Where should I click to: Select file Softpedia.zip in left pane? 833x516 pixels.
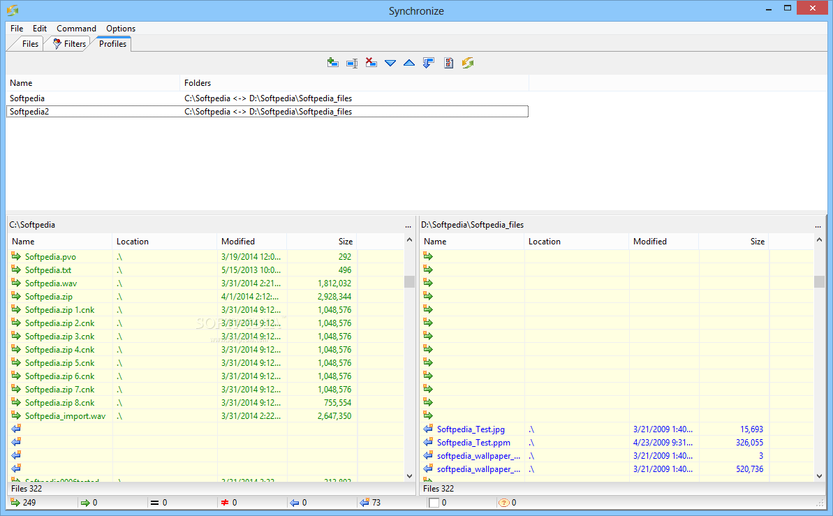point(49,297)
